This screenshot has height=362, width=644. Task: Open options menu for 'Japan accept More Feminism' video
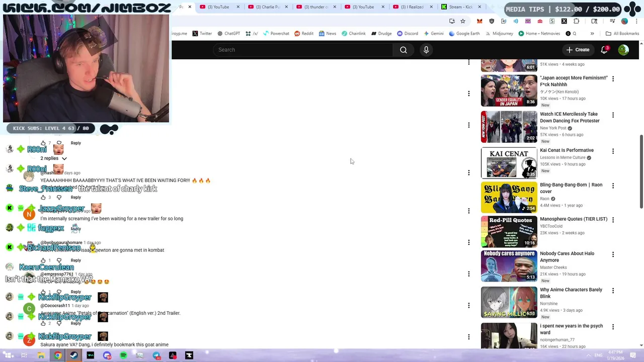point(613,79)
